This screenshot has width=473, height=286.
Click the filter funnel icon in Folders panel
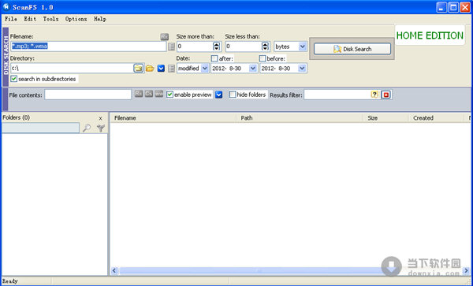101,128
